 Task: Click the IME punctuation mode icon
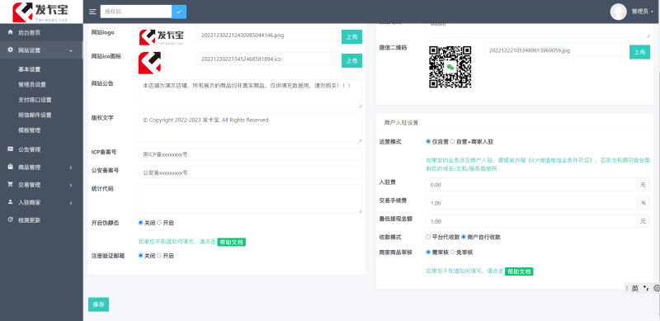pos(646,288)
